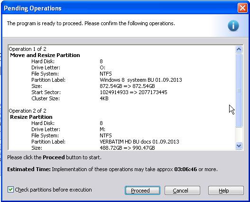Select the Operation 1 of 2 line
This screenshot has height=202, width=250.
(28, 49)
